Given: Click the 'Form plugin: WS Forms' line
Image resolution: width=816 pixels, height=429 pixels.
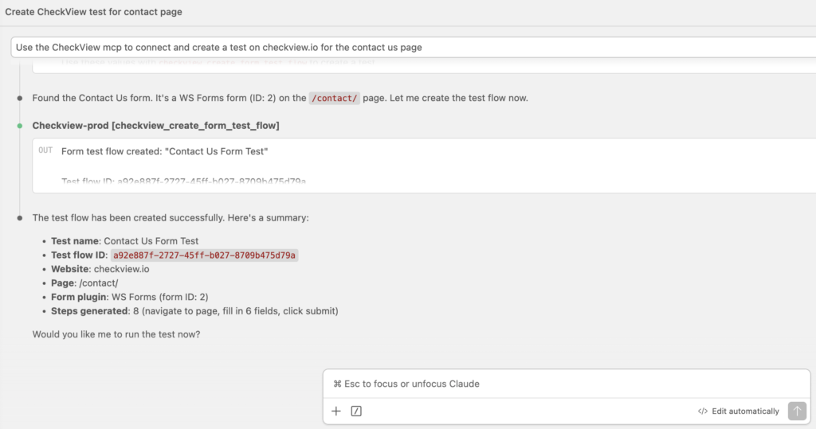Looking at the screenshot, I should click(x=129, y=297).
